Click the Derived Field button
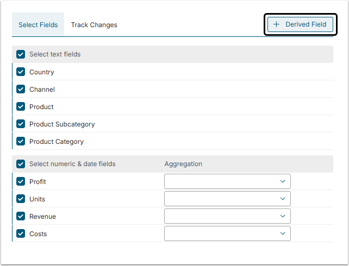Image resolution: width=349 pixels, height=266 pixels. tap(300, 24)
